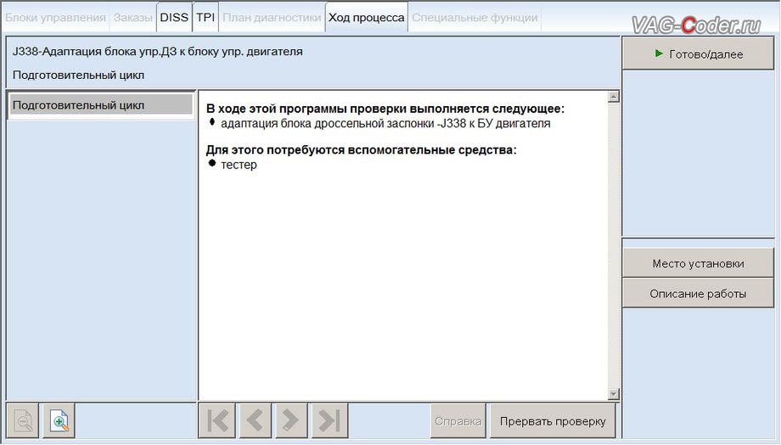This screenshot has width=781, height=445.
Task: Click the text 'тестер' bullet item
Action: pyautogui.click(x=239, y=165)
